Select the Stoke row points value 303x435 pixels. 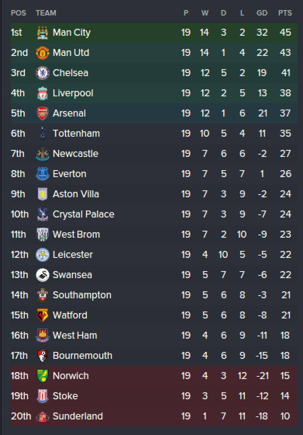pyautogui.click(x=285, y=396)
